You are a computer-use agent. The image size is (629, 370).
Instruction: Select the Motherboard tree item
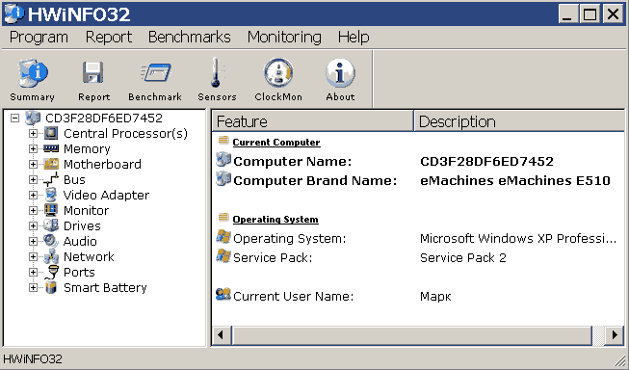[102, 164]
